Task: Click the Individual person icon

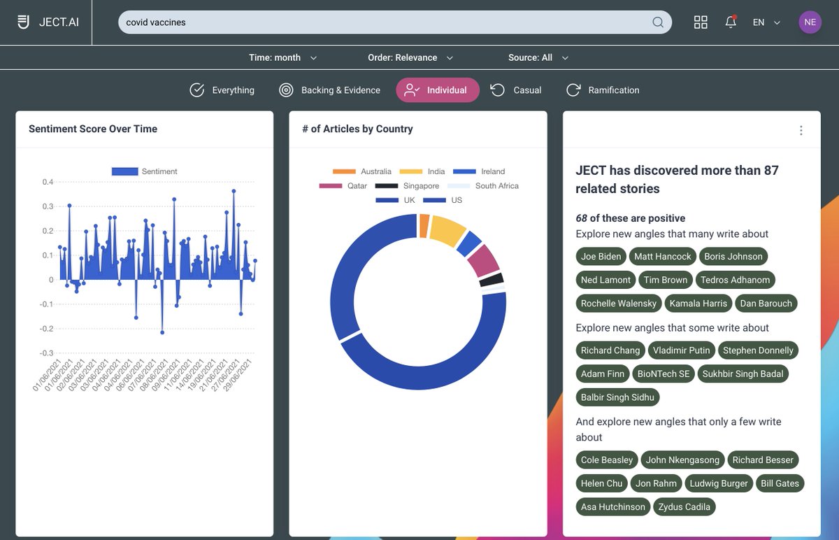Action: 412,90
